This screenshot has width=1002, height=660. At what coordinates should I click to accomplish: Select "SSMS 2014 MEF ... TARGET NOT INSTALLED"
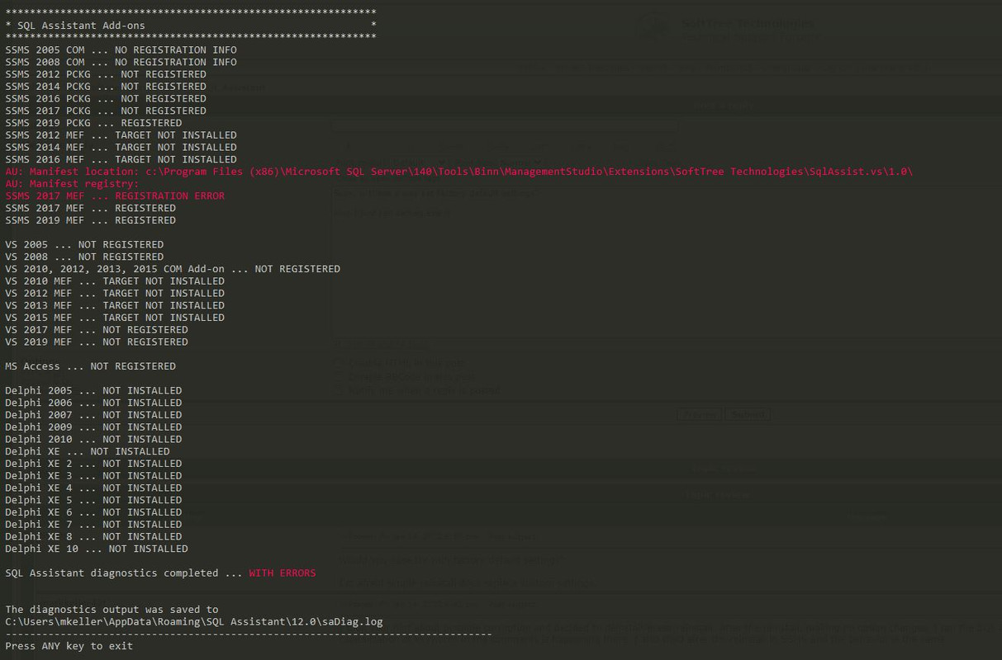tap(121, 148)
